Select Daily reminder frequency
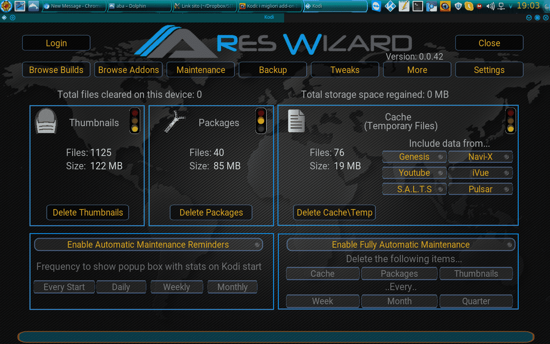This screenshot has width=550, height=344. point(121,287)
